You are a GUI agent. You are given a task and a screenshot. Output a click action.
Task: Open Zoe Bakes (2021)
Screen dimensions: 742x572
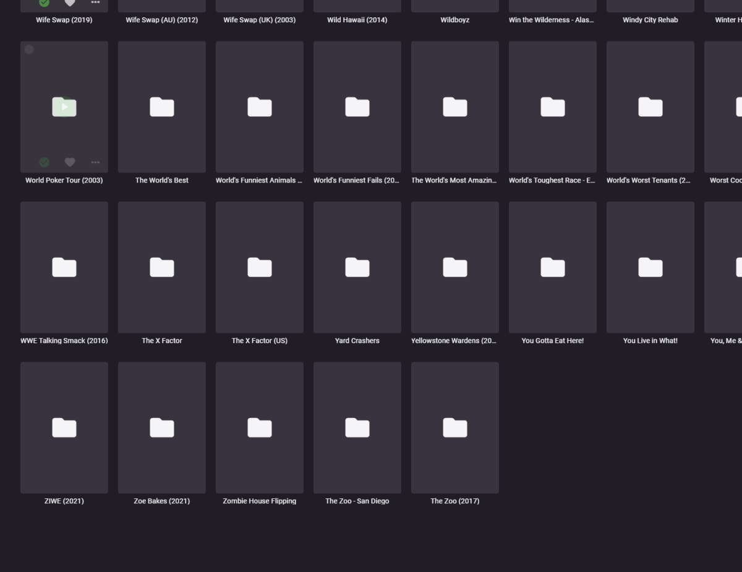click(162, 427)
